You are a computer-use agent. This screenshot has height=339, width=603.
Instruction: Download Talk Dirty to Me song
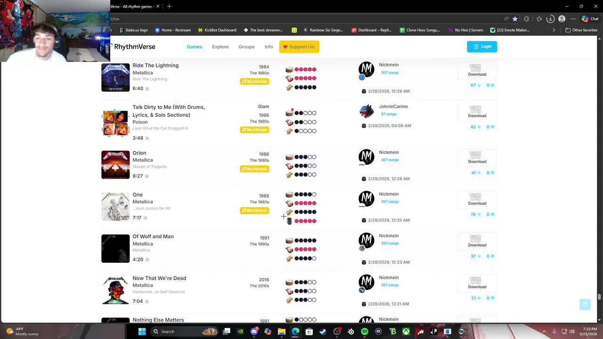click(x=477, y=112)
